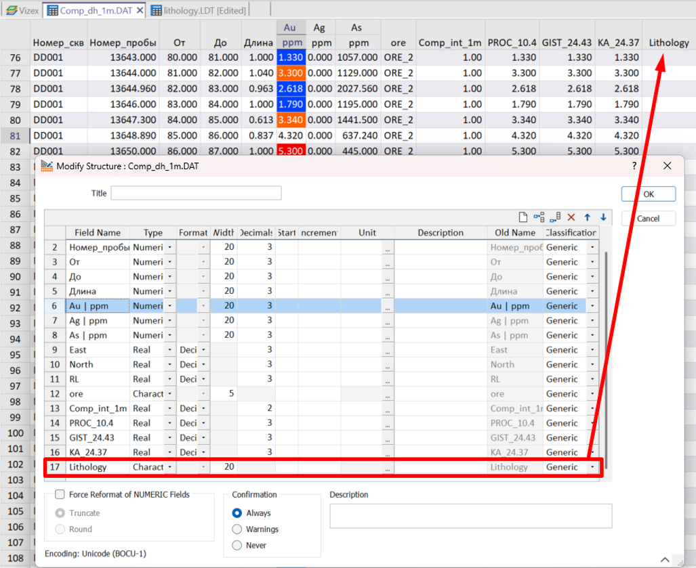Click the append row icon
The image size is (696, 568).
tap(555, 217)
